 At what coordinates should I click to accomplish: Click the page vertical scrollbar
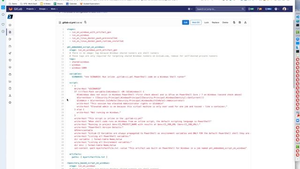tap(294, 54)
